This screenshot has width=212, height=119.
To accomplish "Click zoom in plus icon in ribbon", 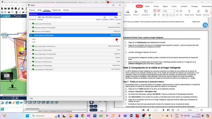I will pyautogui.click(x=181, y=11).
